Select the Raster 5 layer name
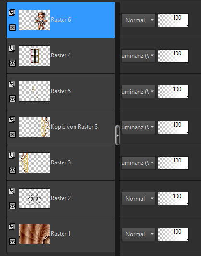 pyautogui.click(x=61, y=91)
